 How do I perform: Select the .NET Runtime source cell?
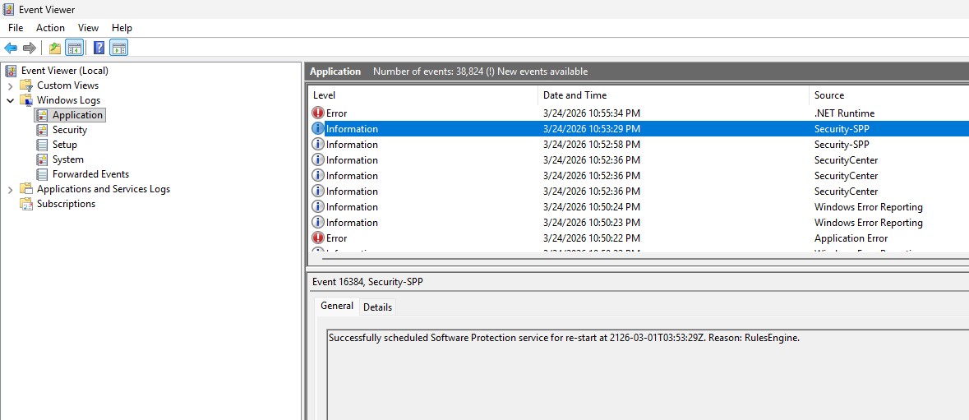[x=844, y=113]
